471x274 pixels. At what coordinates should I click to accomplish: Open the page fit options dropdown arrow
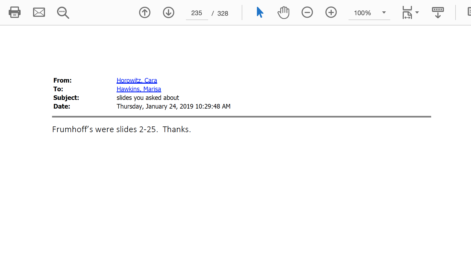point(417,12)
